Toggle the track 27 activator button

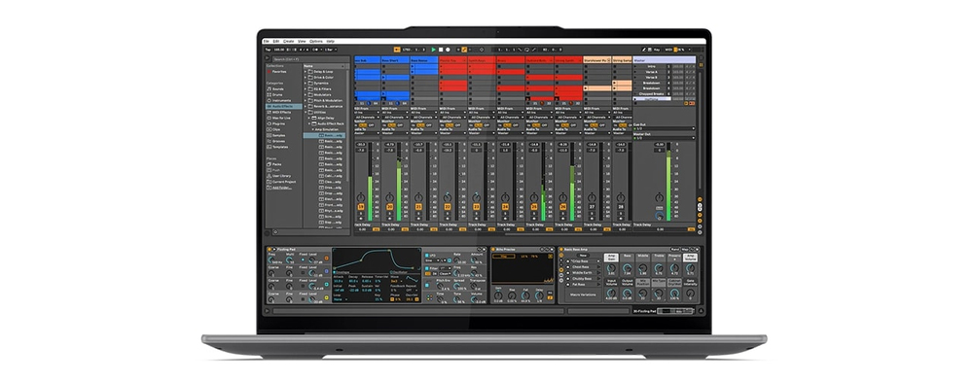[592, 206]
